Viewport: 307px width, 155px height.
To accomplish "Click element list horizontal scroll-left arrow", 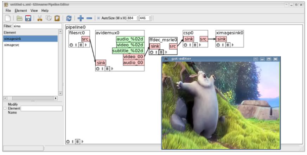I will click(x=5, y=98).
